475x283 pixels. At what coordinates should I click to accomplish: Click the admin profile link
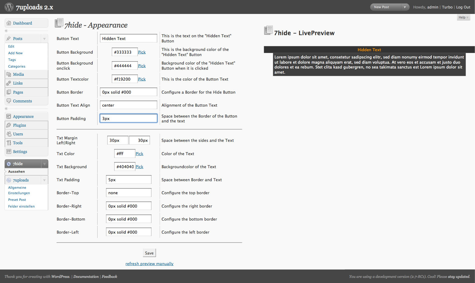[433, 7]
